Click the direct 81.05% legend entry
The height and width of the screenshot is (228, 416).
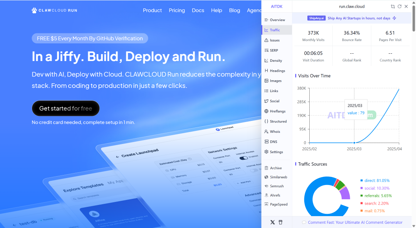375,181
